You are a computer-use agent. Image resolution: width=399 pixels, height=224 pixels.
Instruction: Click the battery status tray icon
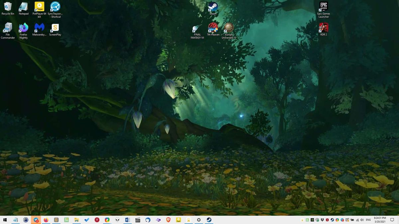pyautogui.click(x=352, y=220)
